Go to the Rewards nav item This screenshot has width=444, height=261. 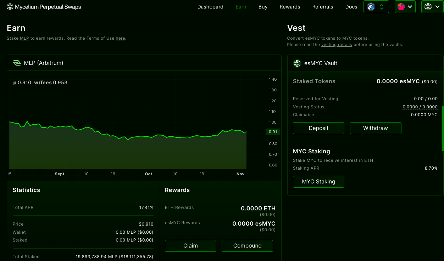click(290, 7)
